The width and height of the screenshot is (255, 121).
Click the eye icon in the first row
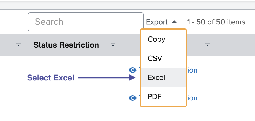pyautogui.click(x=133, y=70)
